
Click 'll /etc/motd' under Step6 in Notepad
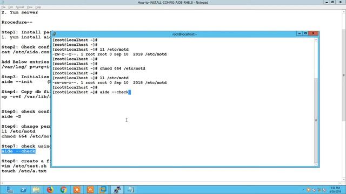(x=18, y=131)
